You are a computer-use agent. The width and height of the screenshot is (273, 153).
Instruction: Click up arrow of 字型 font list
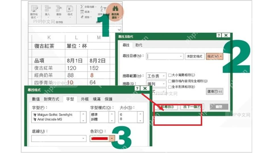click(x=83, y=114)
